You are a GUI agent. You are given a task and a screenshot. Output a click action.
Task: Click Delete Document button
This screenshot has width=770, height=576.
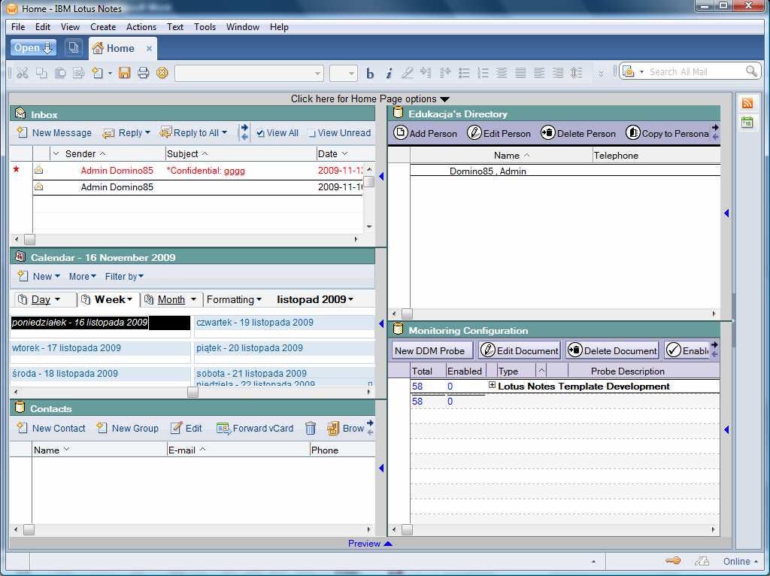pos(612,350)
